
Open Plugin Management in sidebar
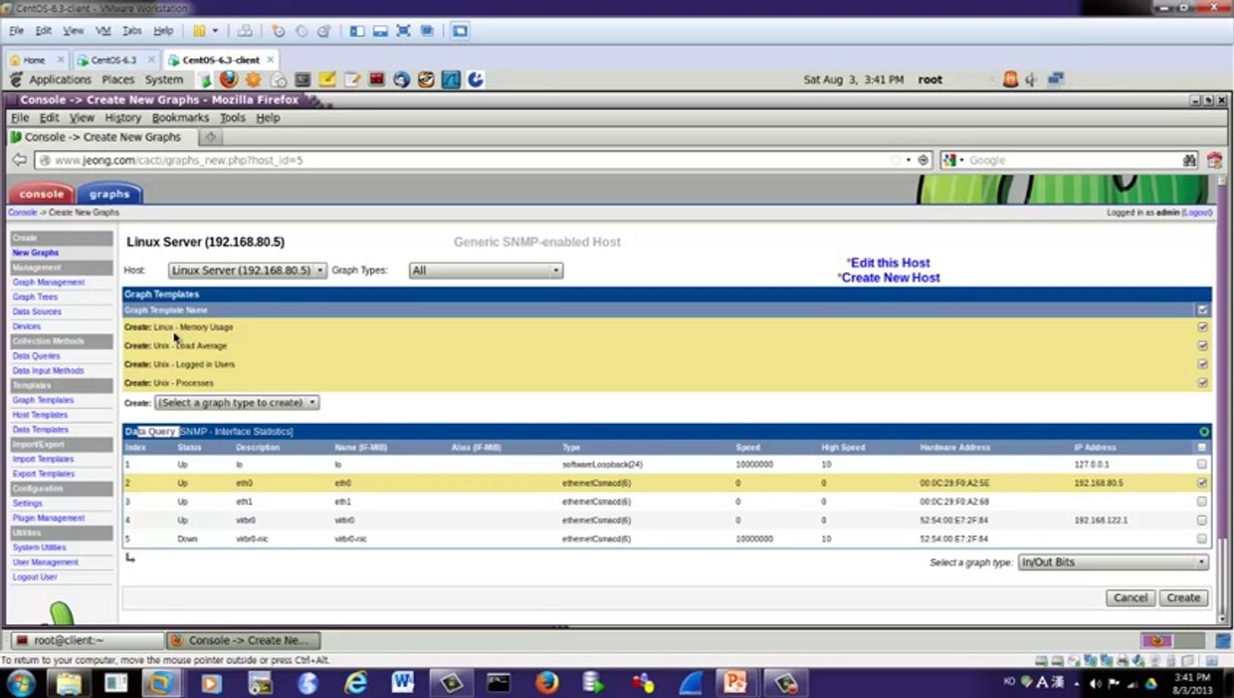pos(49,519)
